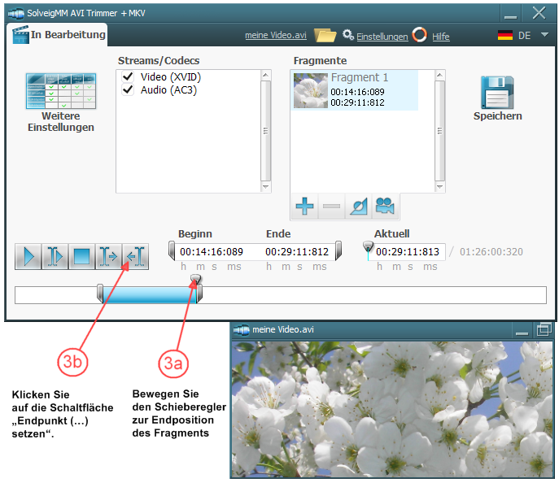The height and width of the screenshot is (483, 559).
Task: Click the left fragment marker on timeline
Action: 100,294
